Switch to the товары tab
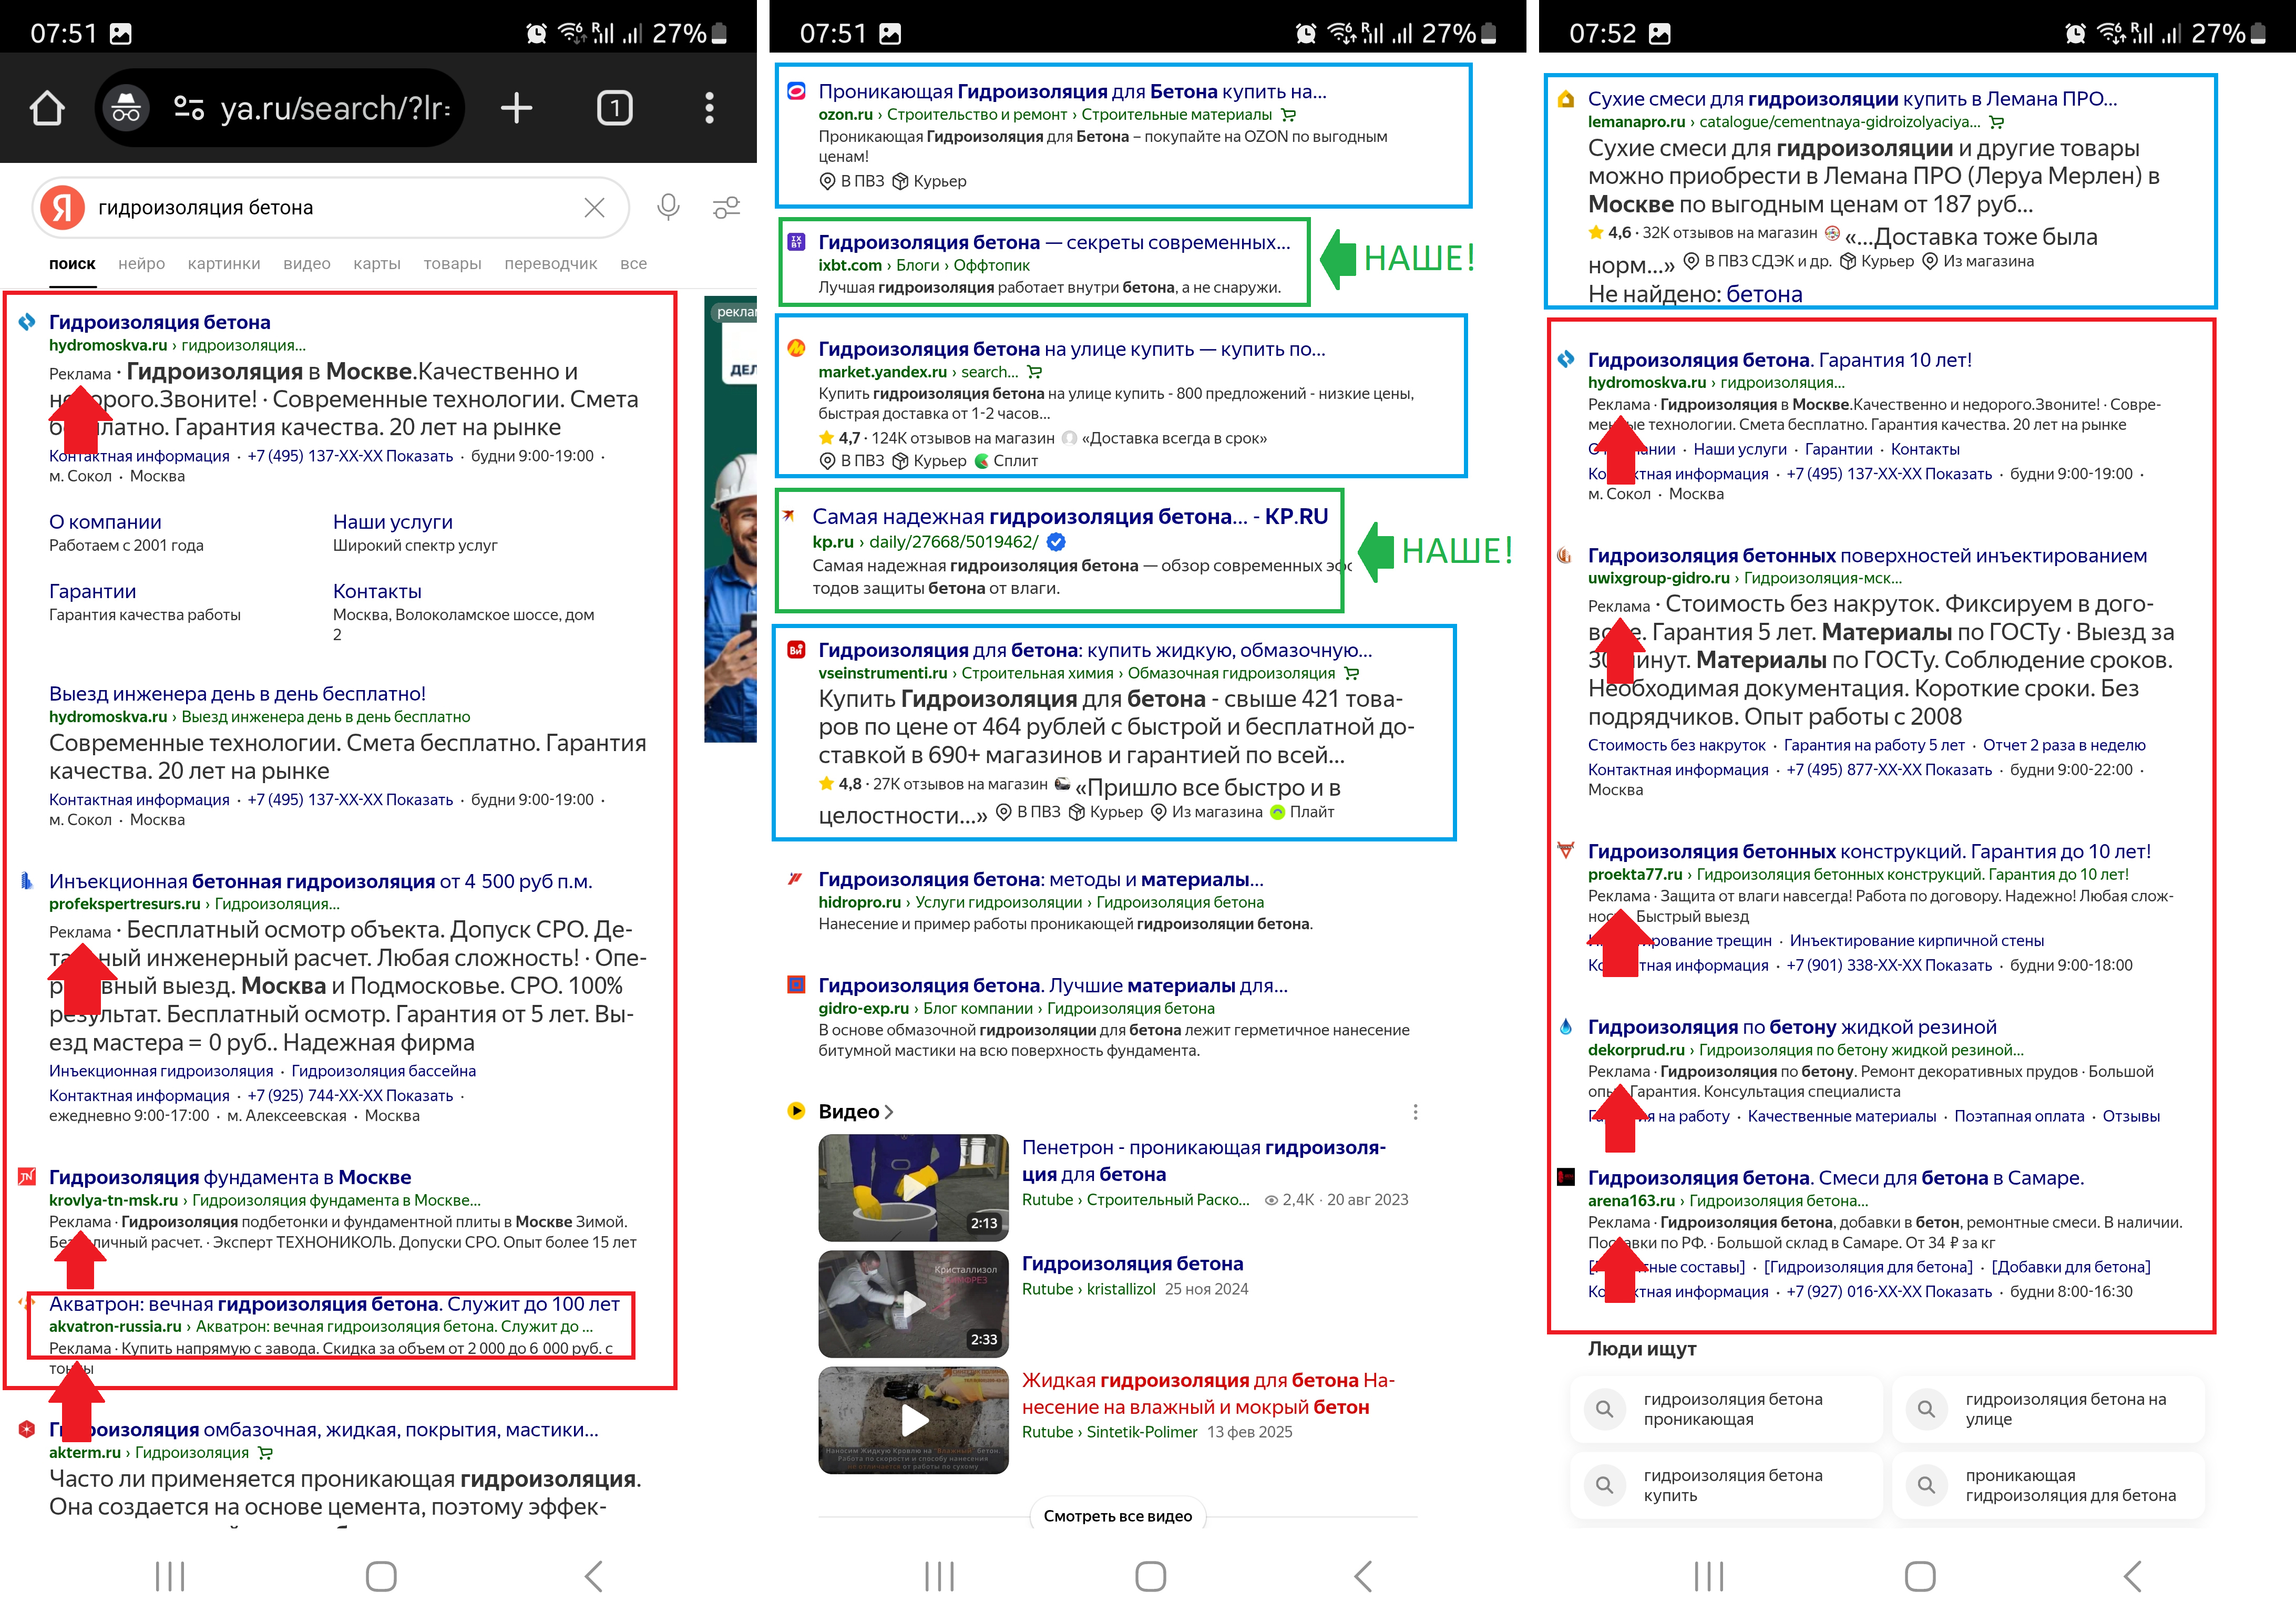This screenshot has width=2296, height=1623. (x=452, y=264)
